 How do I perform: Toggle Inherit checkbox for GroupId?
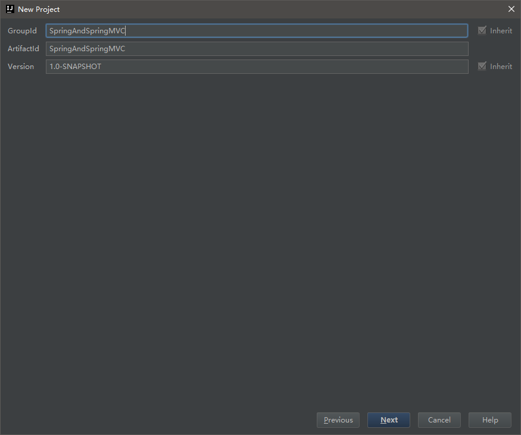[482, 30]
